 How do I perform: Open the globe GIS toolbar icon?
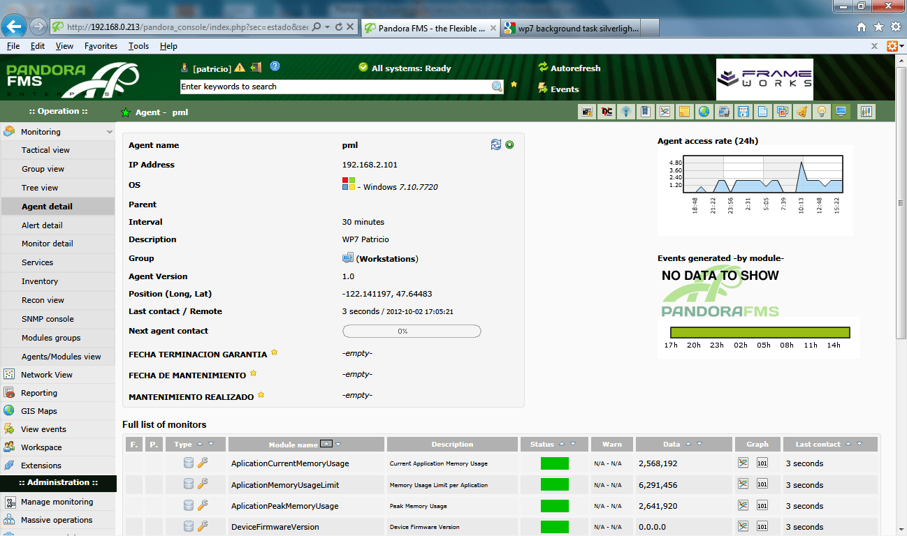pyautogui.click(x=704, y=111)
